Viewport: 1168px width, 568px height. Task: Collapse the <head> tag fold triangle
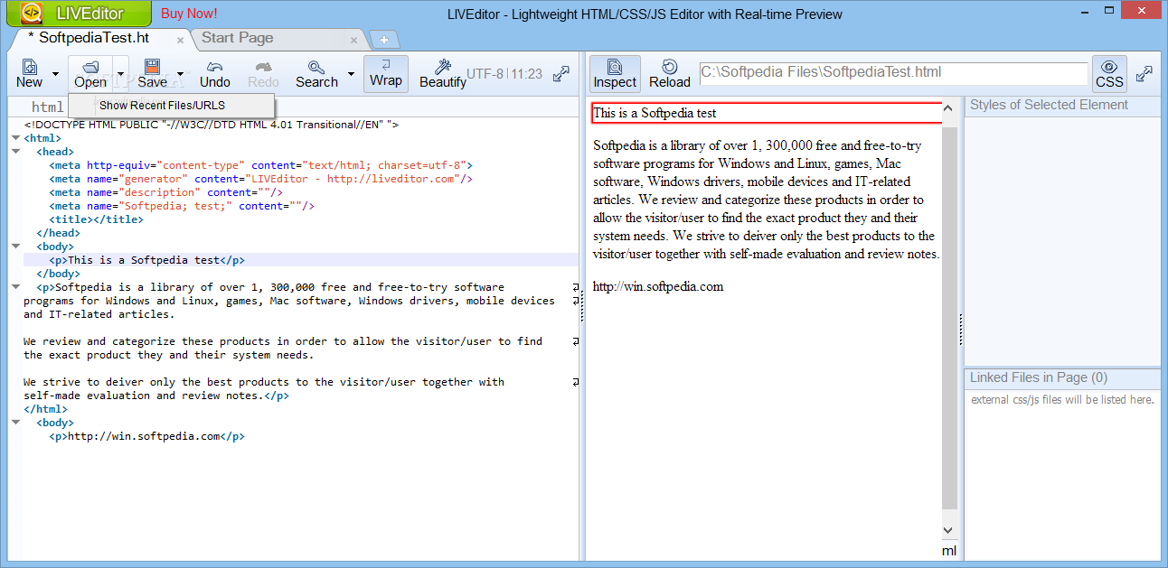[15, 152]
